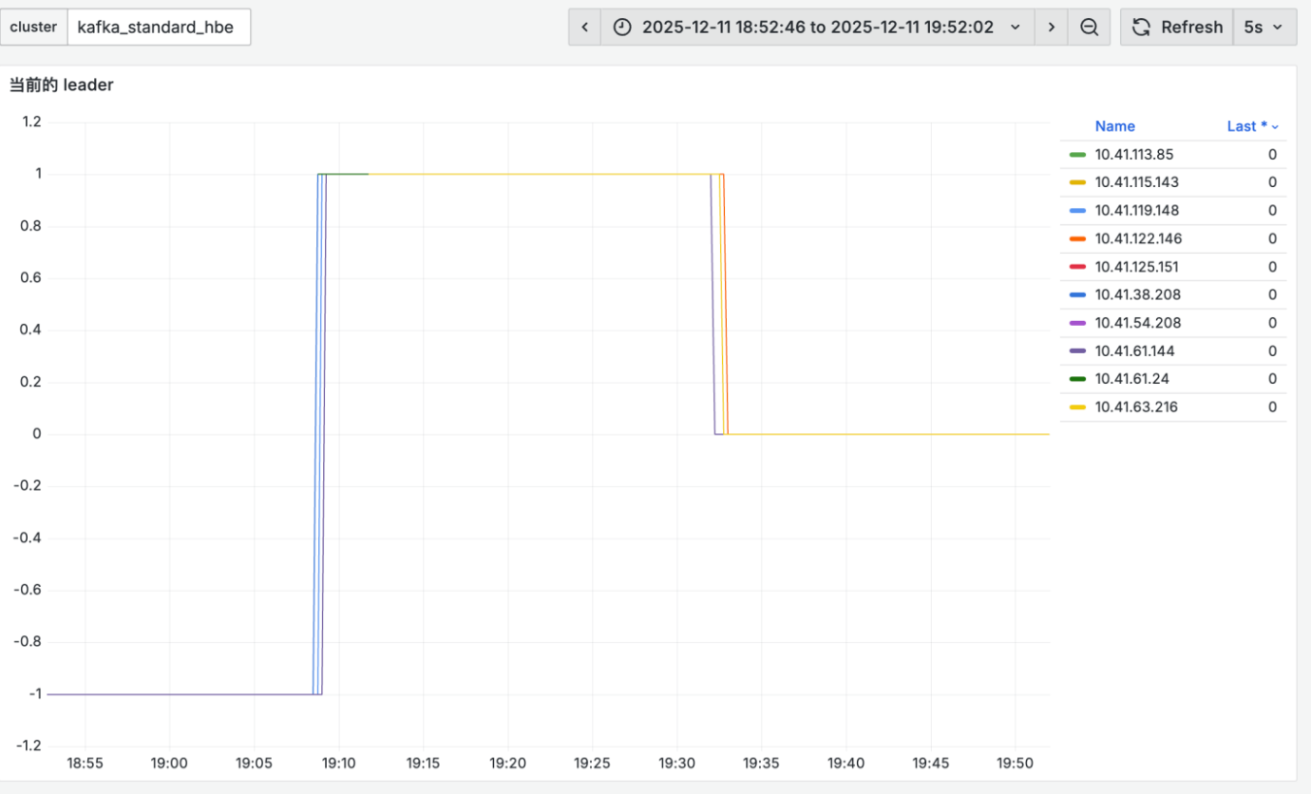
Task: Click red color swatch for 10.41.125.151
Action: click(1077, 267)
